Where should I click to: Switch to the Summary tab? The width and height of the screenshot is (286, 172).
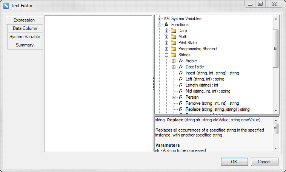tap(25, 45)
